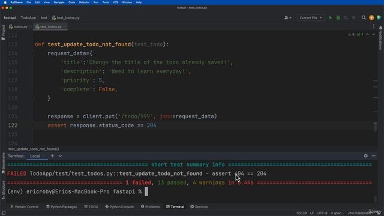
Task: Open the Navigate menu
Action: pyautogui.click(x=59, y=2)
